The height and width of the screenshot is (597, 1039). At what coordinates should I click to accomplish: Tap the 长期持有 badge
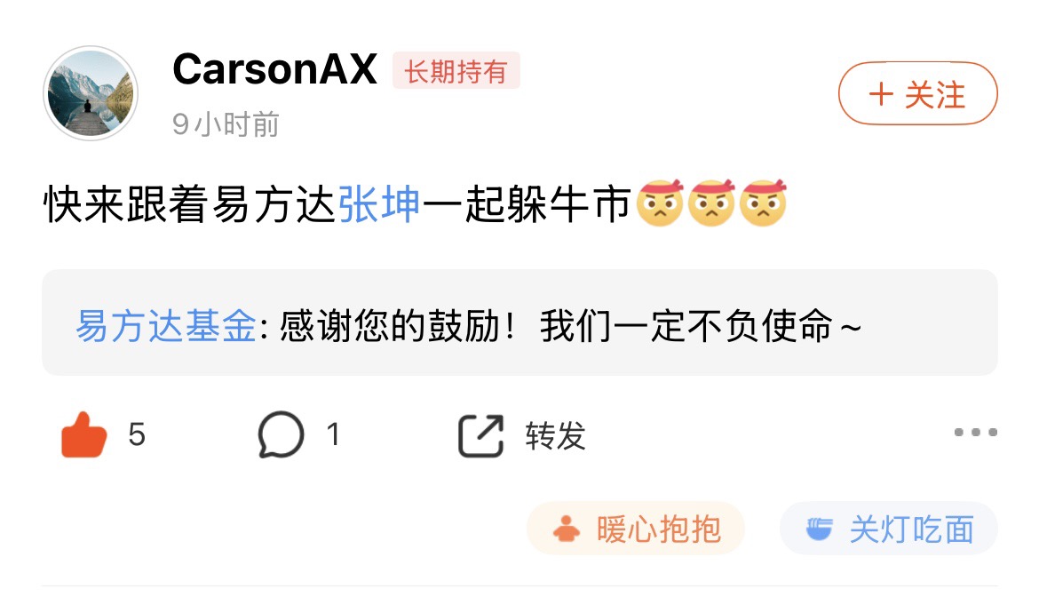(x=456, y=70)
